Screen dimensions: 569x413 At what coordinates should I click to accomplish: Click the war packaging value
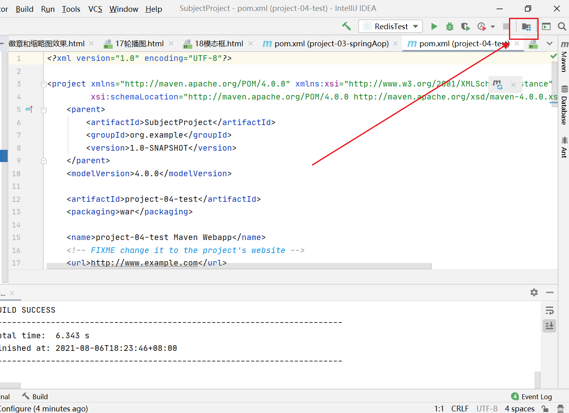127,212
